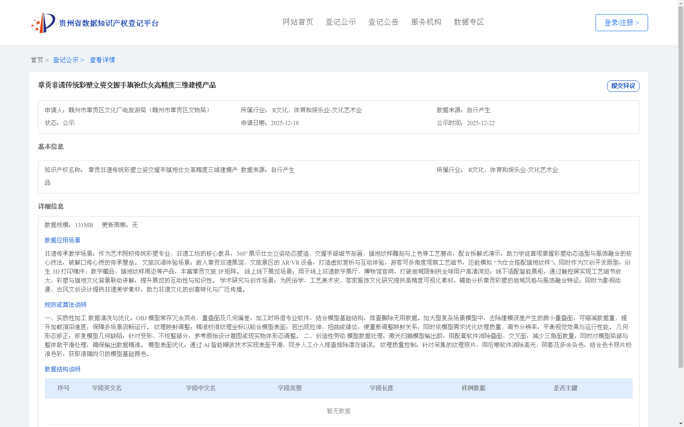Click the 数据结构说明 heading
This screenshot has height=427, width=684.
click(x=62, y=369)
